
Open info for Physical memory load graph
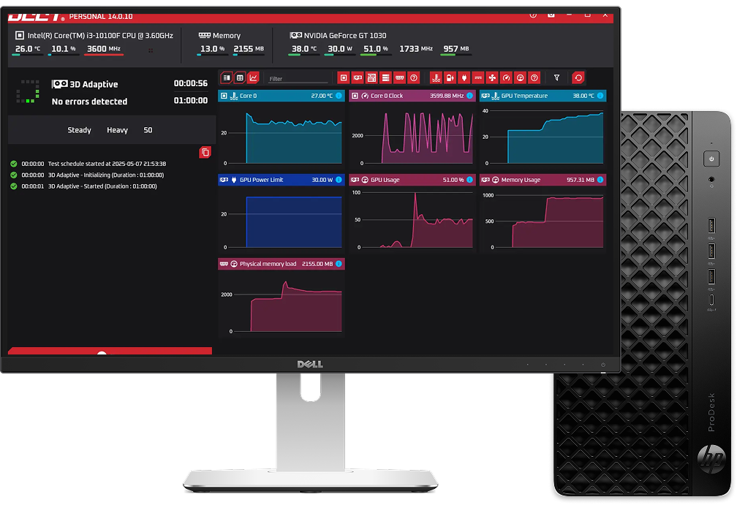[x=339, y=264]
